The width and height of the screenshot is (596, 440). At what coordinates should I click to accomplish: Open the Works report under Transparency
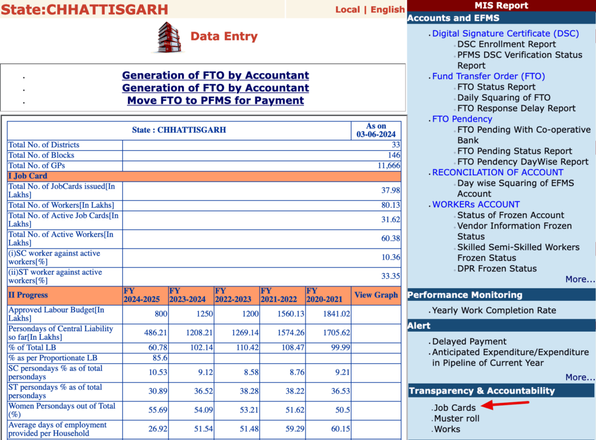point(448,429)
